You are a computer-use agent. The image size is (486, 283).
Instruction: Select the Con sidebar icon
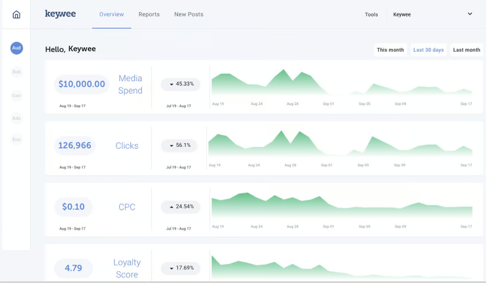pos(17,96)
